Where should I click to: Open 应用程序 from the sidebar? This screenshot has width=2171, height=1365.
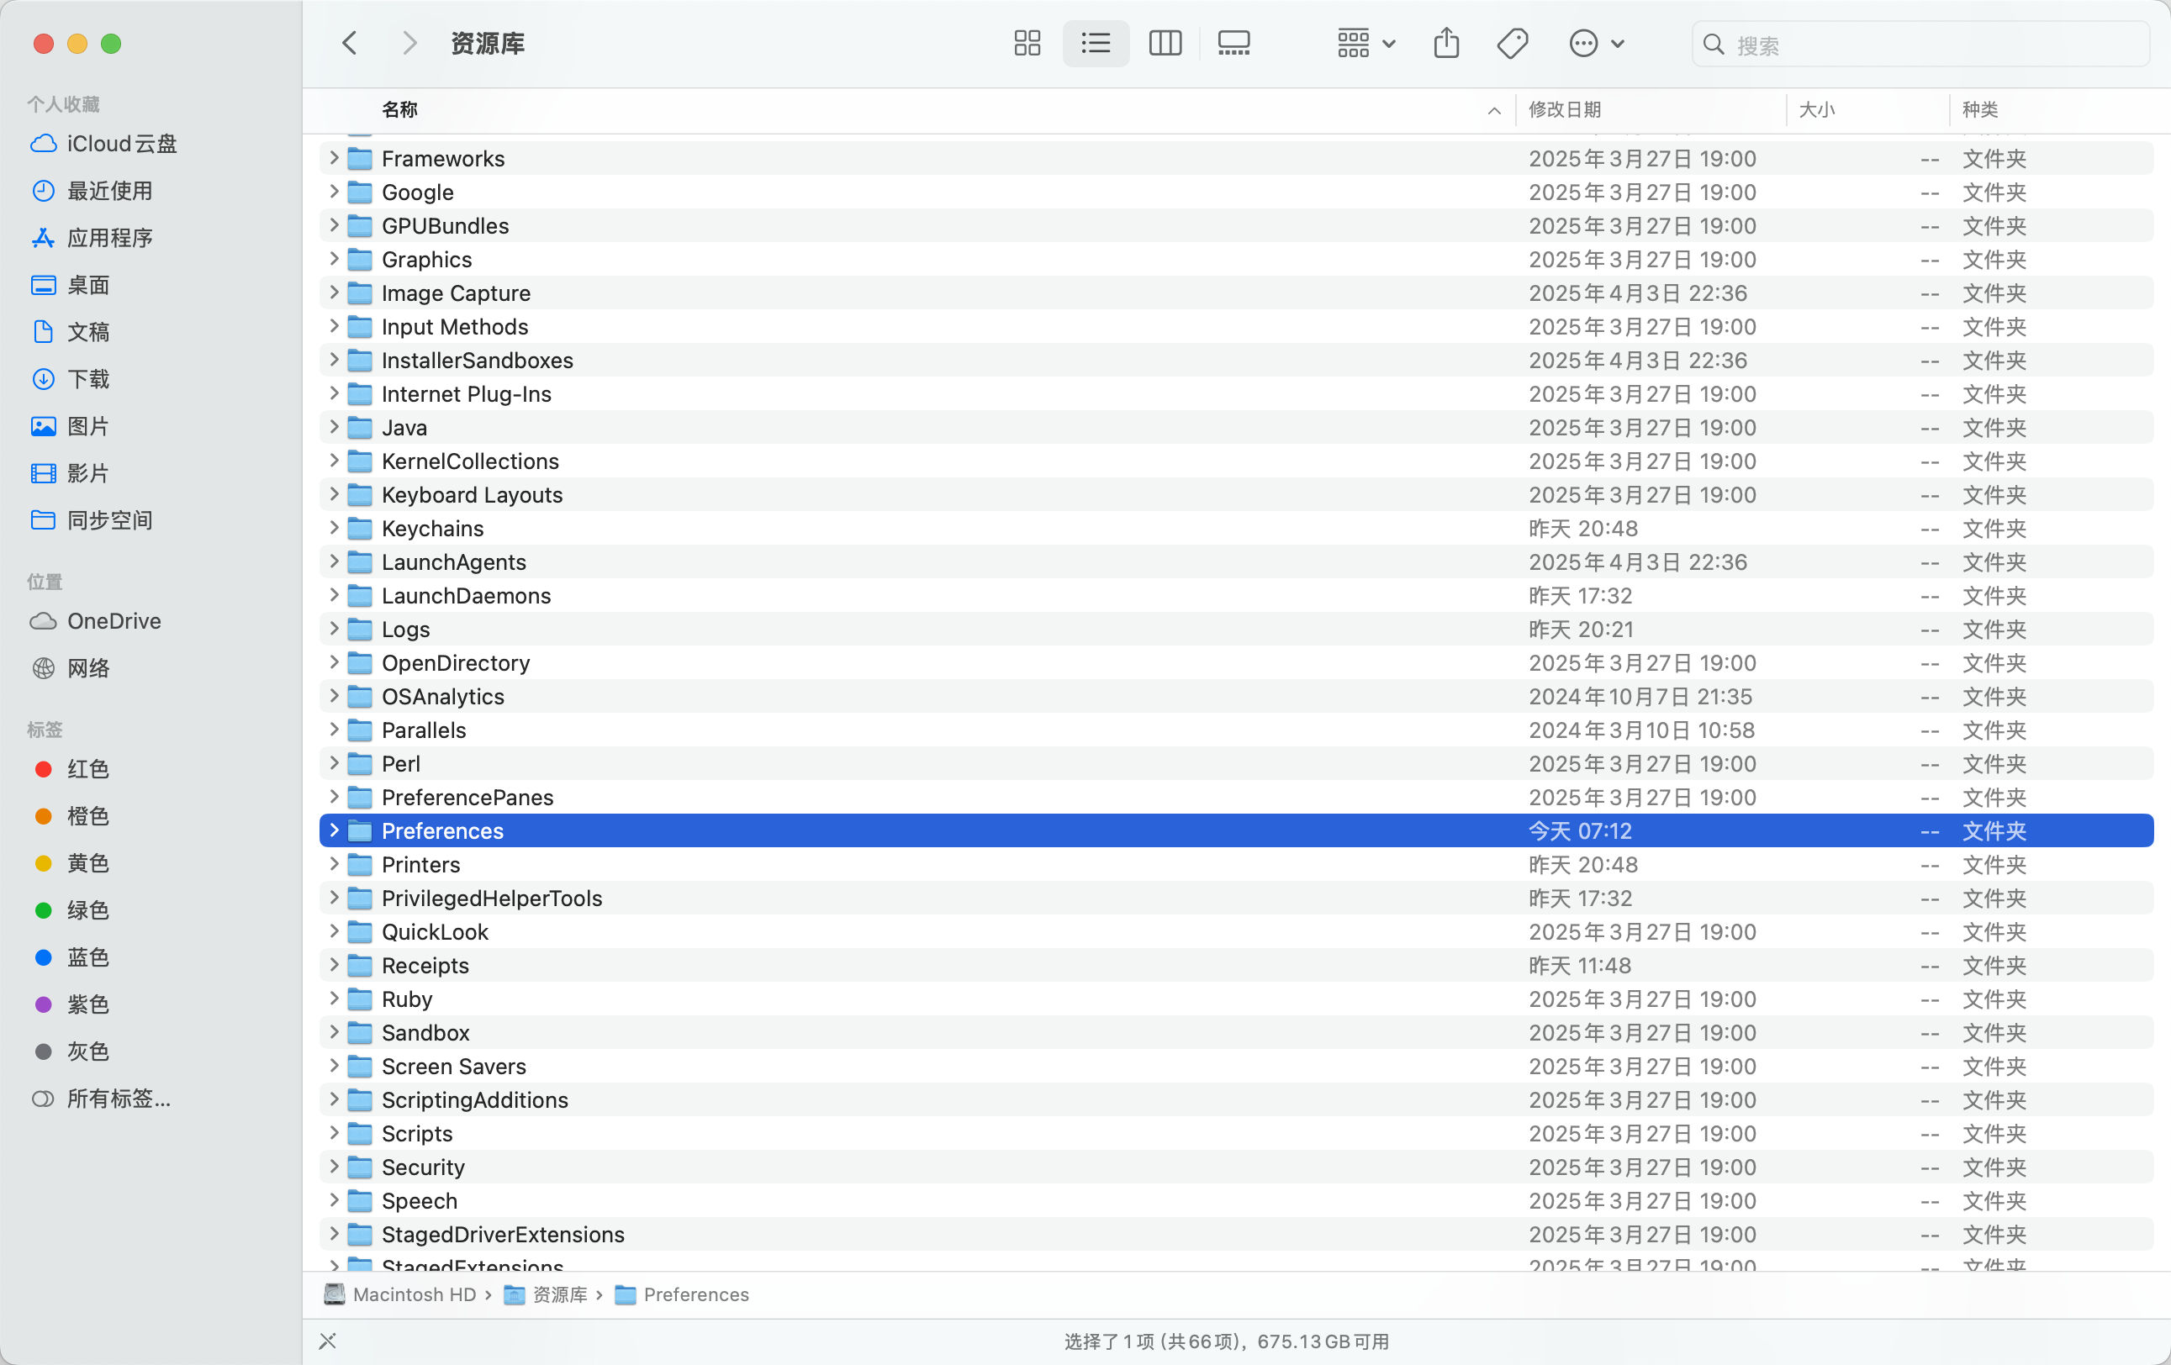pyautogui.click(x=109, y=238)
